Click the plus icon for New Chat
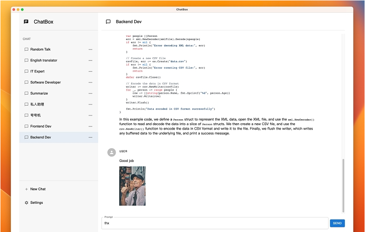Screen dimensions: 365x232 [26, 189]
